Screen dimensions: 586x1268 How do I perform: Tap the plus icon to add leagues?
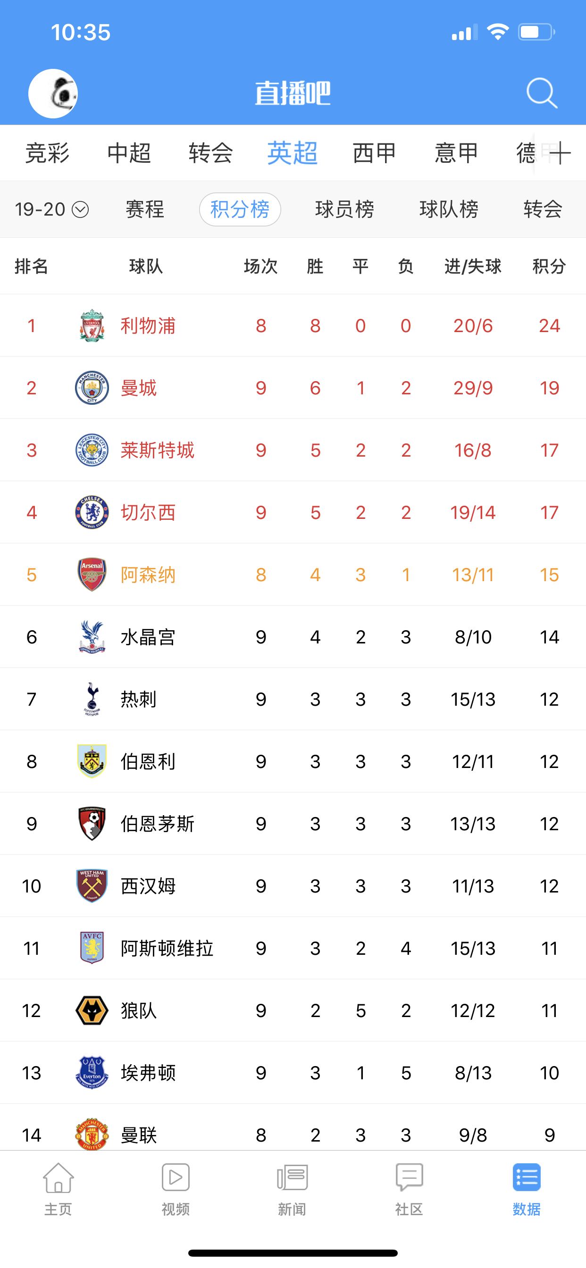tap(560, 154)
